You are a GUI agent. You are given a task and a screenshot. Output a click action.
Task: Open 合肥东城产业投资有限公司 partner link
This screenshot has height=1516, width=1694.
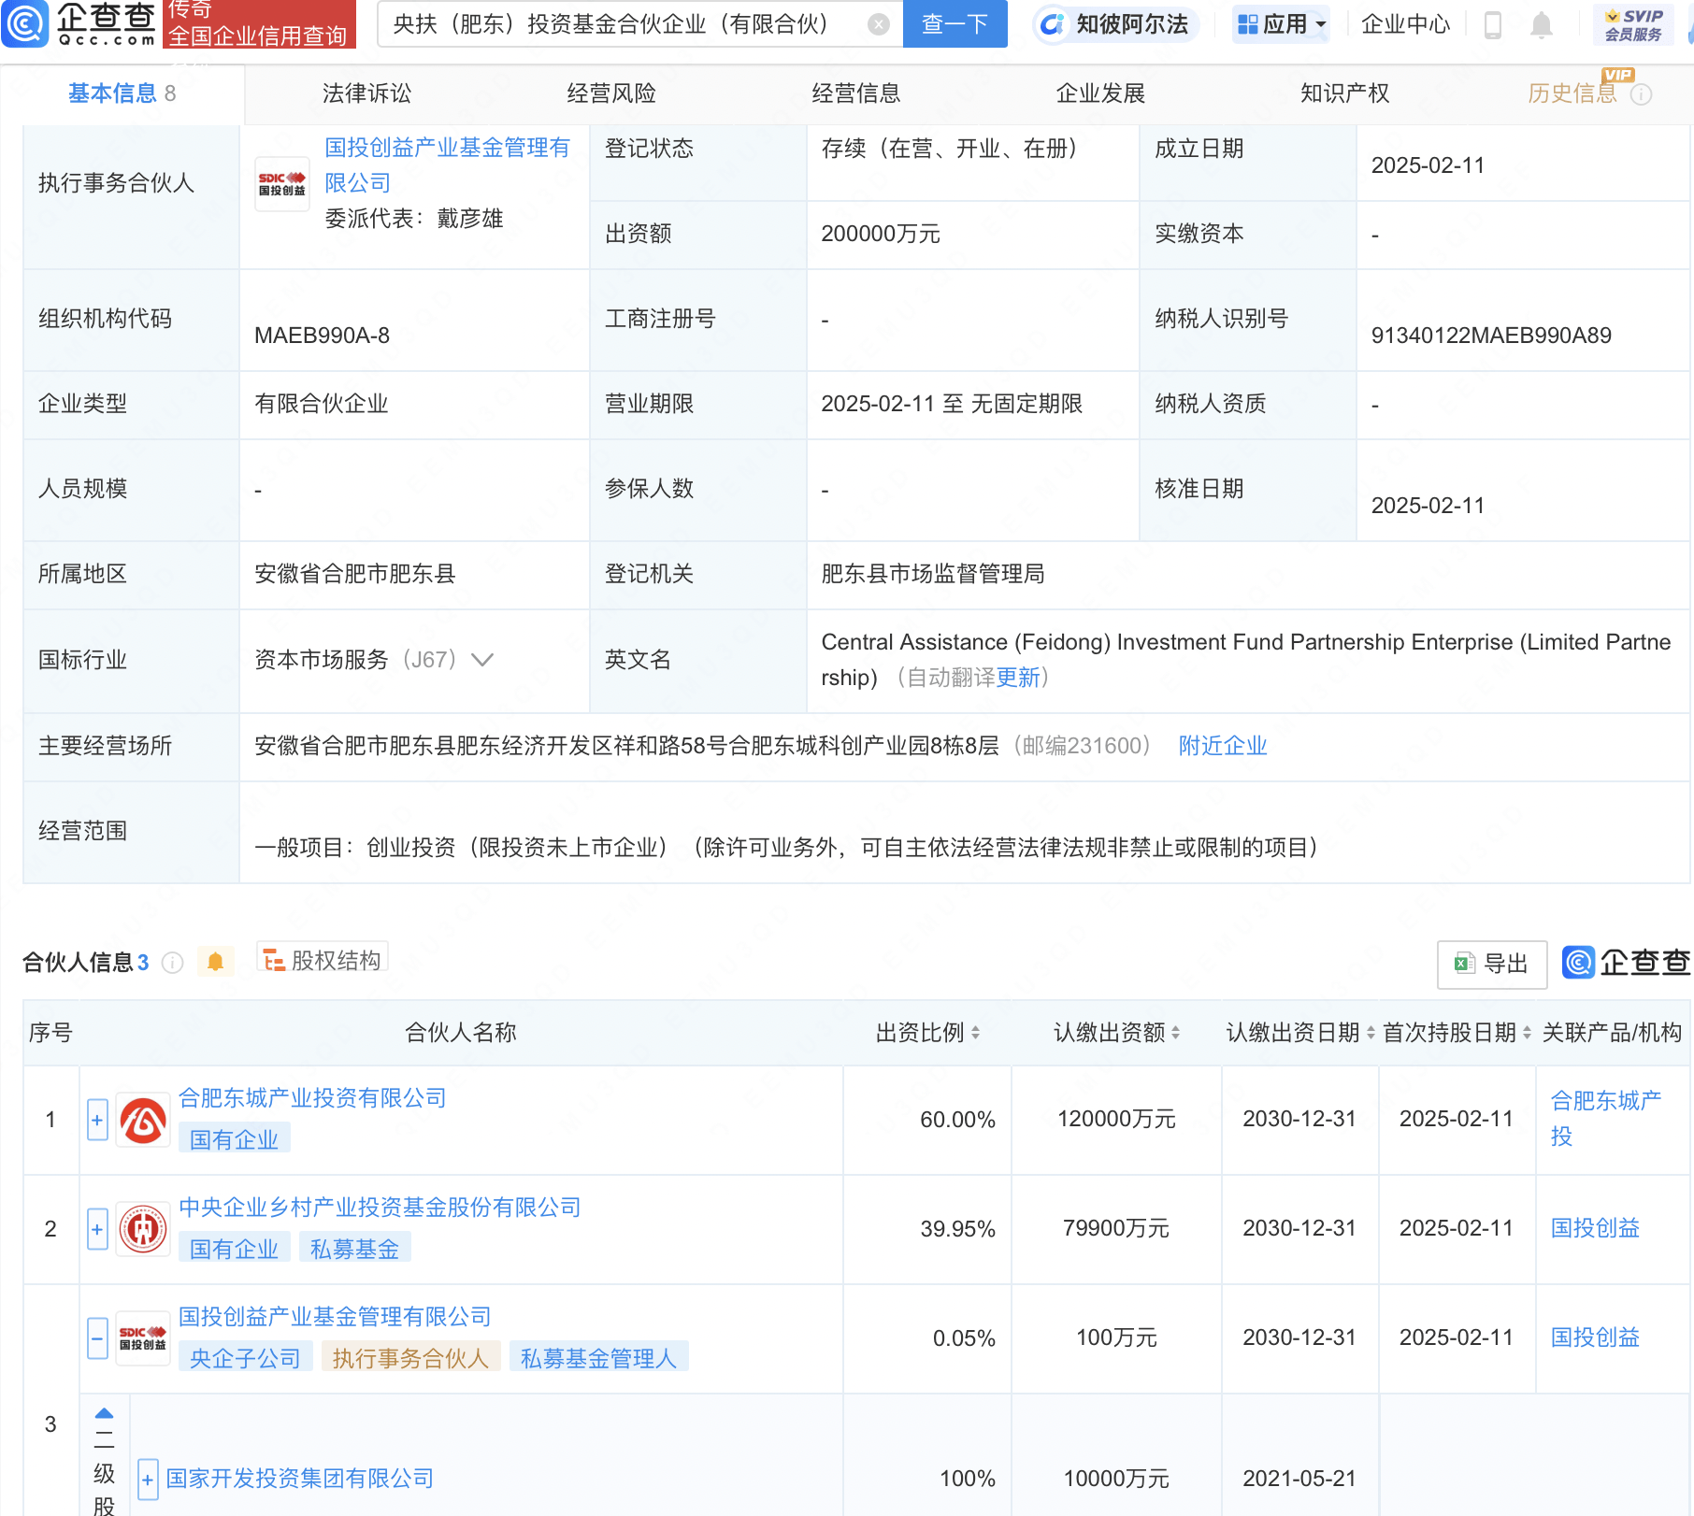click(312, 1098)
